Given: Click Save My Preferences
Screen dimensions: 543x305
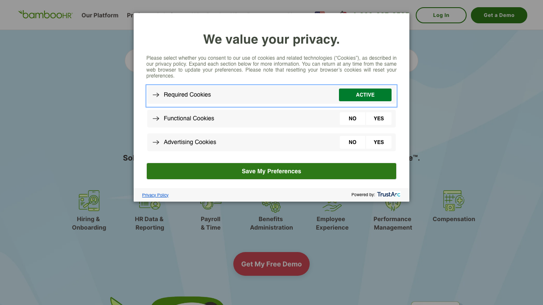Looking at the screenshot, I should pos(271,171).
